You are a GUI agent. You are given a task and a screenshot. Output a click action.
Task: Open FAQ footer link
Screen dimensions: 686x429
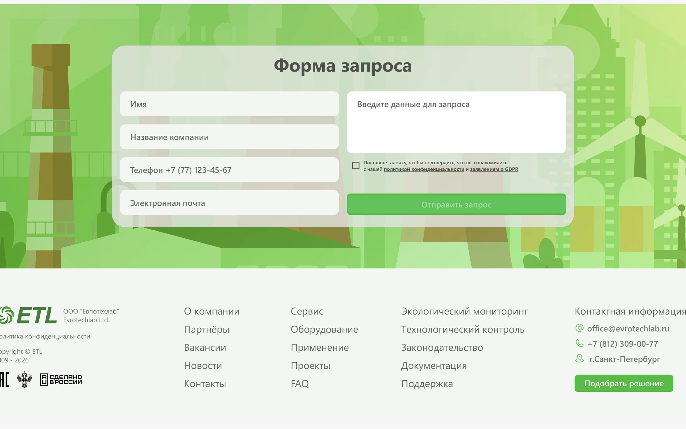[x=300, y=384]
